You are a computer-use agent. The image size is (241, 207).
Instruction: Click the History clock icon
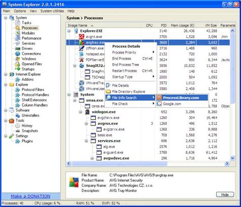[18, 126]
